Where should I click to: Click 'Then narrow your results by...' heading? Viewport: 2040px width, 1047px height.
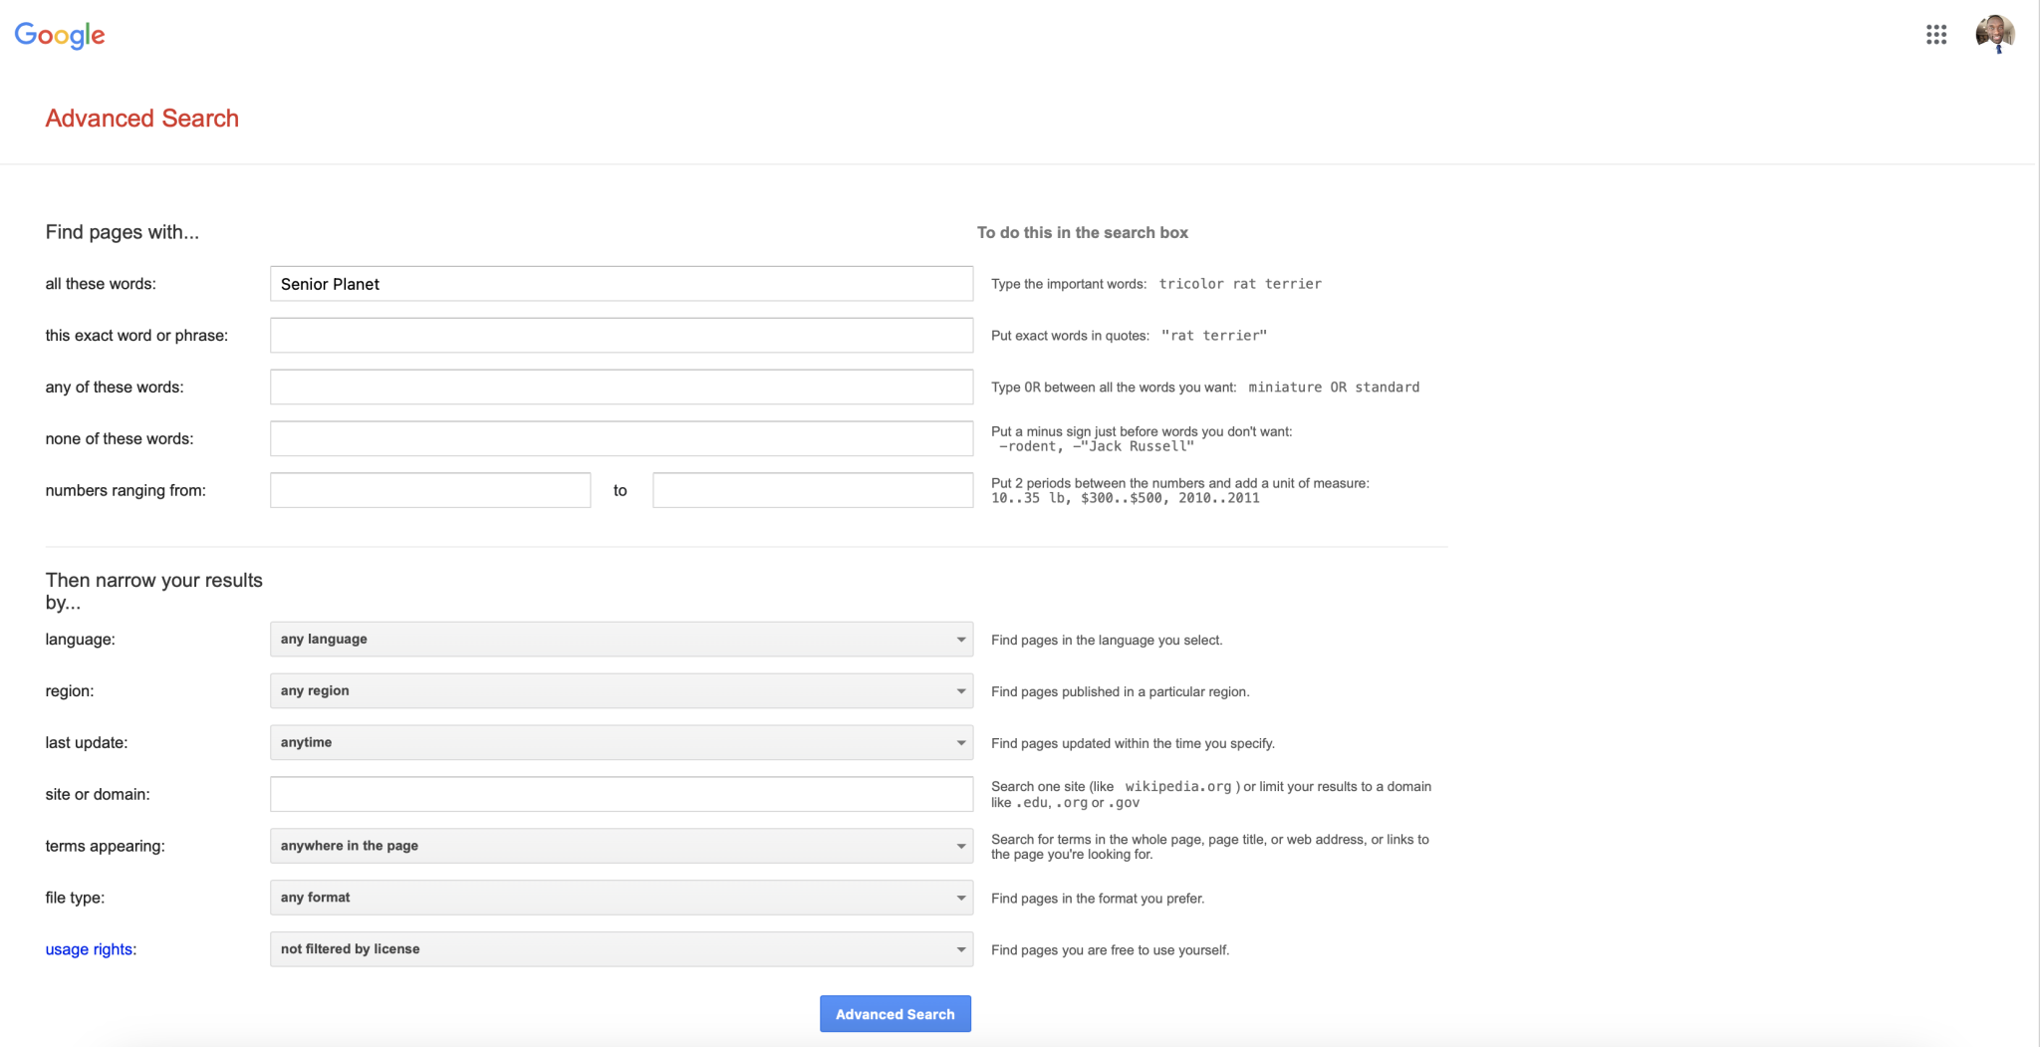pos(154,592)
